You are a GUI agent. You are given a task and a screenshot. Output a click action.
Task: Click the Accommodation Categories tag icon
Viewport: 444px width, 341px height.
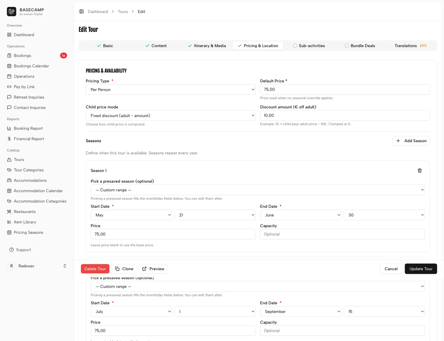click(9, 201)
